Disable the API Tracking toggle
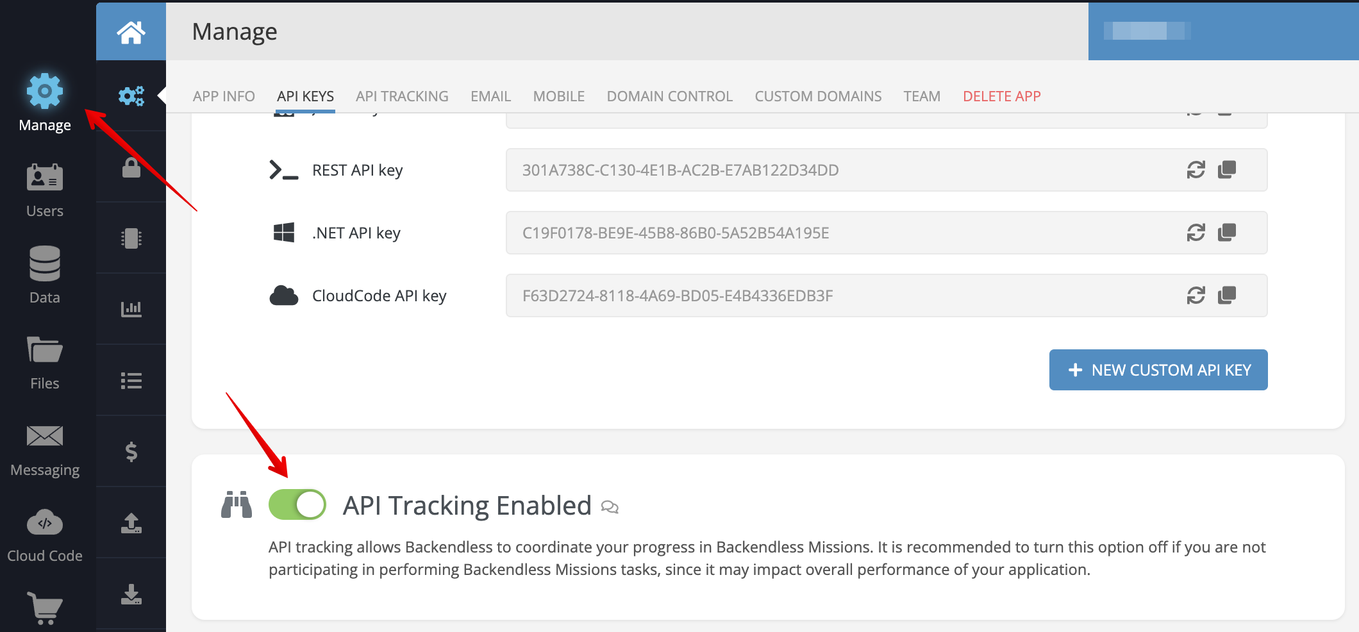Screen dimensions: 1359x632 point(297,504)
